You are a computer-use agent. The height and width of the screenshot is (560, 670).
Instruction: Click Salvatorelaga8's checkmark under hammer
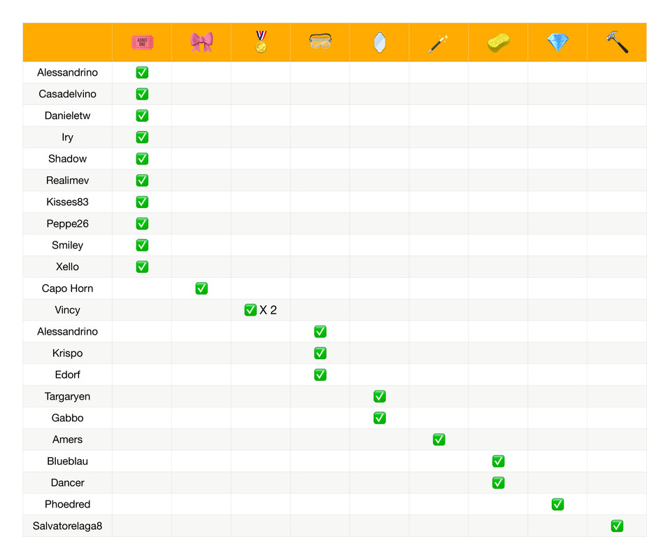point(618,526)
